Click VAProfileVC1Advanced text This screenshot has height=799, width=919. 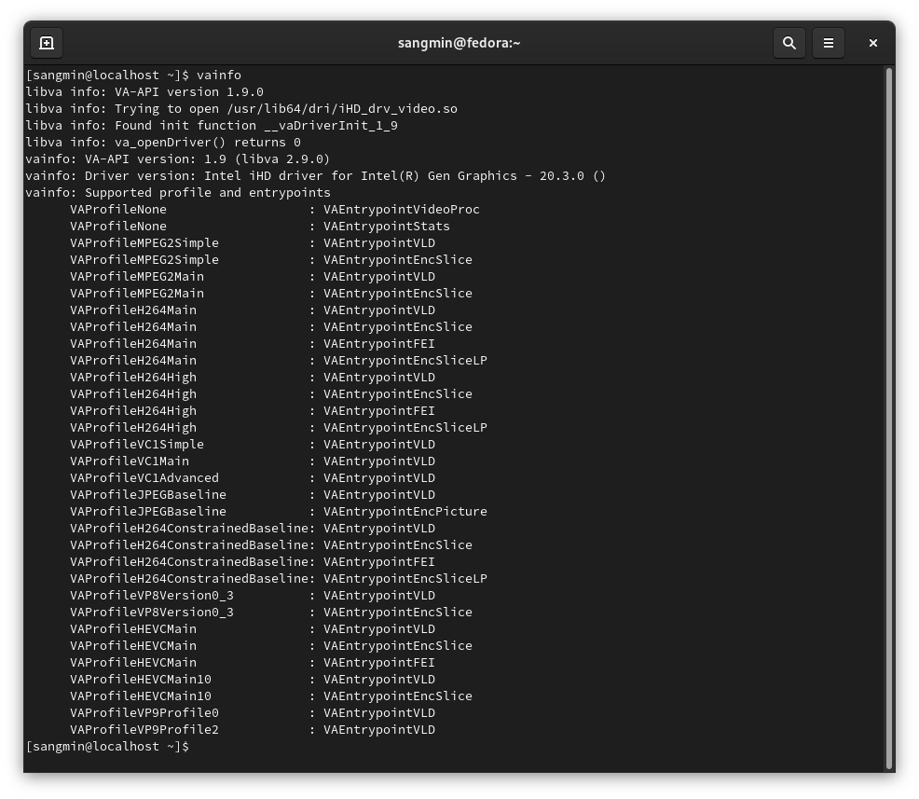click(144, 477)
